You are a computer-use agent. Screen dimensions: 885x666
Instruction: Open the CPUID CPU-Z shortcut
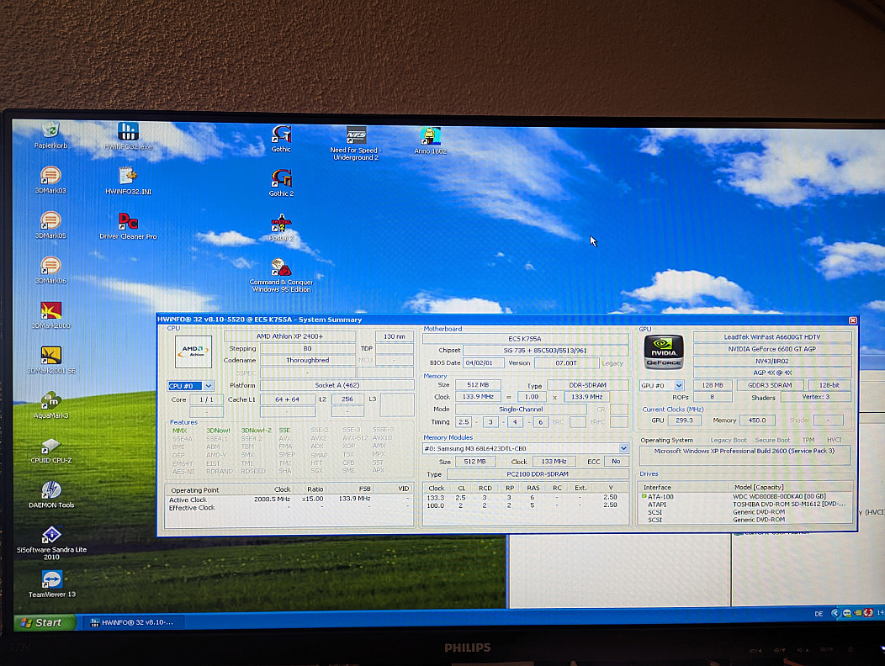[x=50, y=447]
